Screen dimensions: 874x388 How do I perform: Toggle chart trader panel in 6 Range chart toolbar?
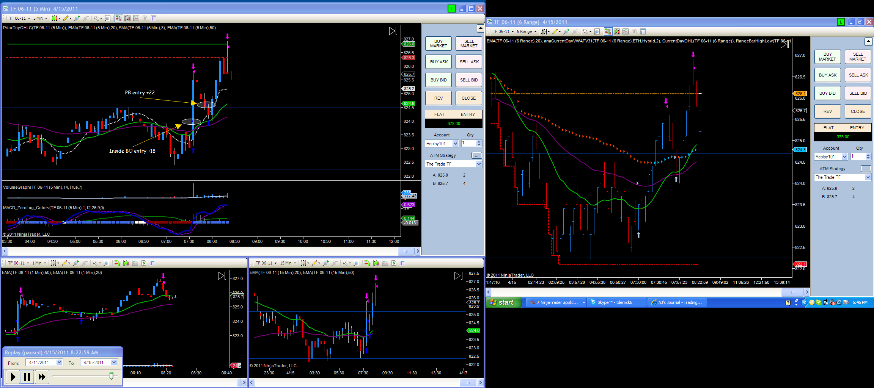click(608, 31)
